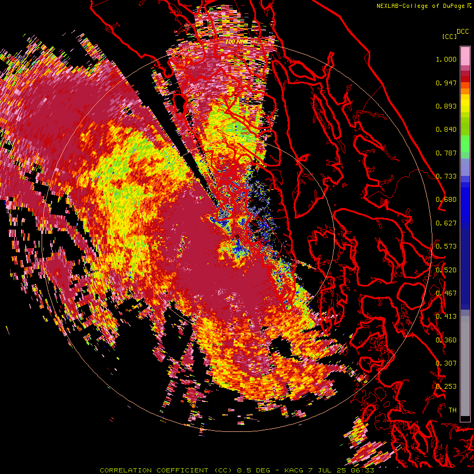Click the [CC] legend unit label

(449, 36)
